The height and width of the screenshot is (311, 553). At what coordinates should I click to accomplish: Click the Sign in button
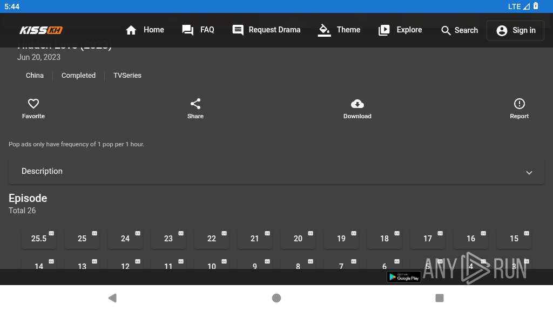click(516, 30)
